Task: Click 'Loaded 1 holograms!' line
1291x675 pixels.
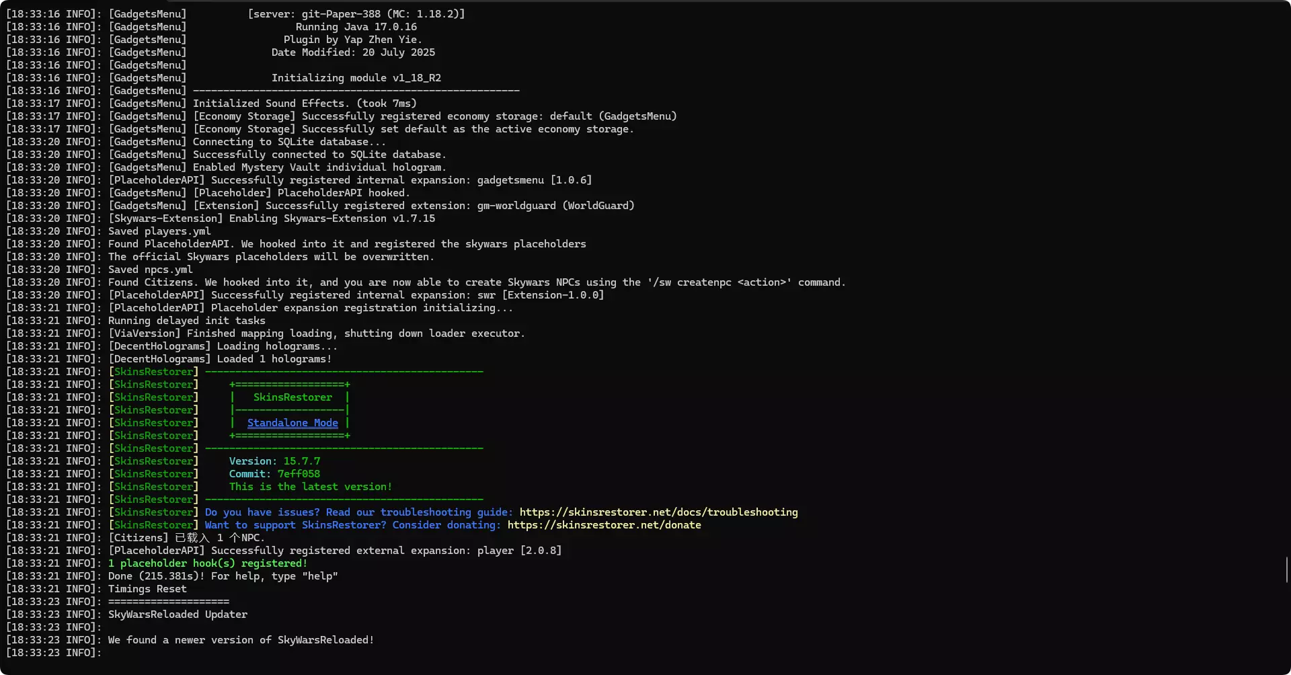Action: pyautogui.click(x=274, y=359)
